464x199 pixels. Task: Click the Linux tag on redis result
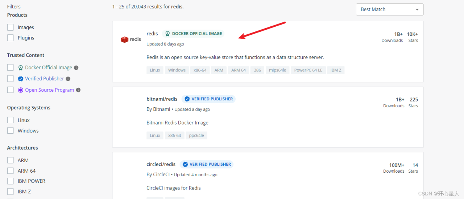tap(155, 70)
